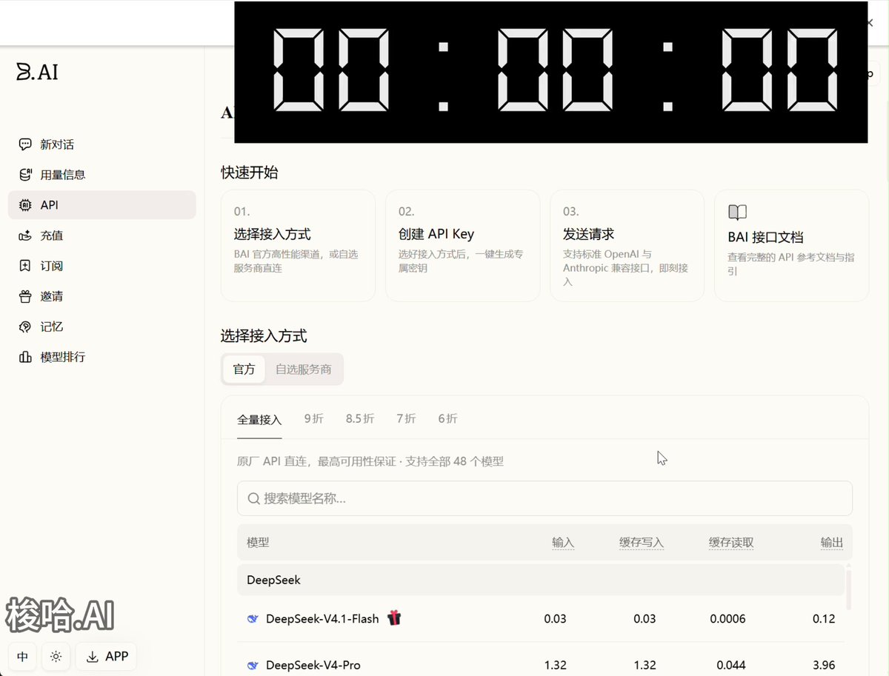Switch to the 9折 tab
This screenshot has width=889, height=676.
[x=314, y=419]
